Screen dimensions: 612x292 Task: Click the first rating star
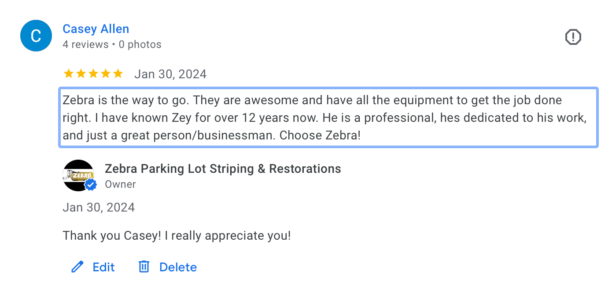tap(68, 73)
